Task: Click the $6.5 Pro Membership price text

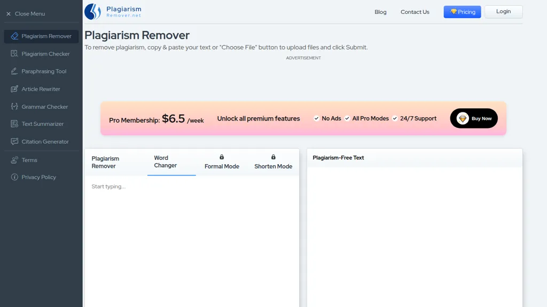Action: pyautogui.click(x=173, y=119)
